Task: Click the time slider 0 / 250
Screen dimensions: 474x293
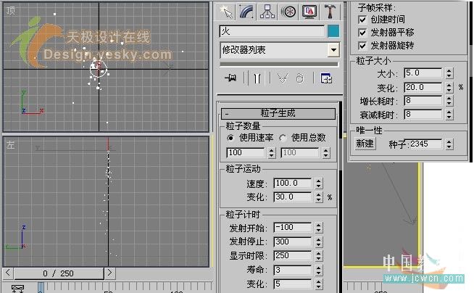Action: pos(59,273)
